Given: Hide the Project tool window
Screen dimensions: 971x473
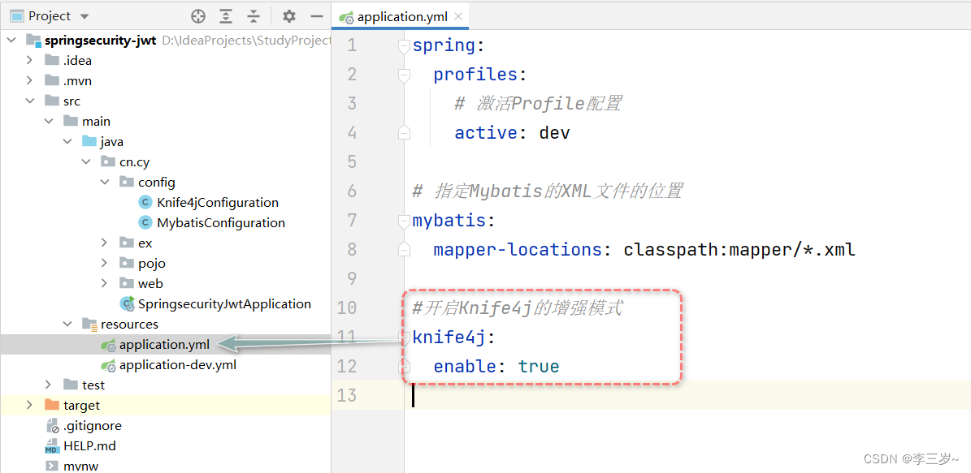Looking at the screenshot, I should 316,16.
